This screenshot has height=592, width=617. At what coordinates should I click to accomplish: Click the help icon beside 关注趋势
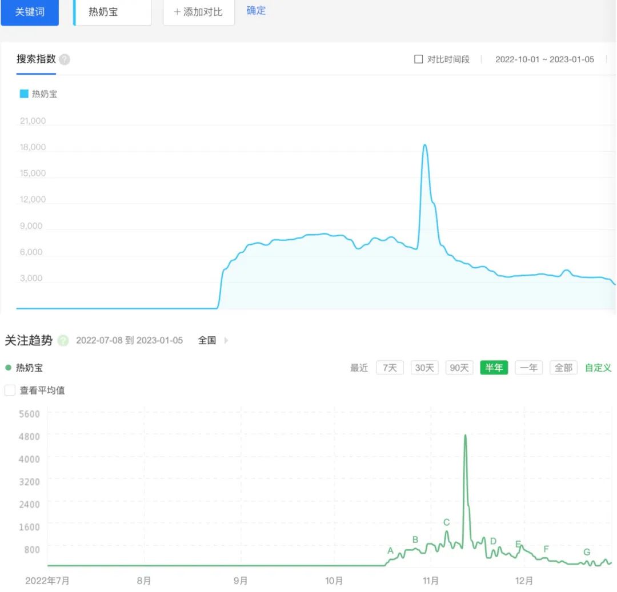63,340
